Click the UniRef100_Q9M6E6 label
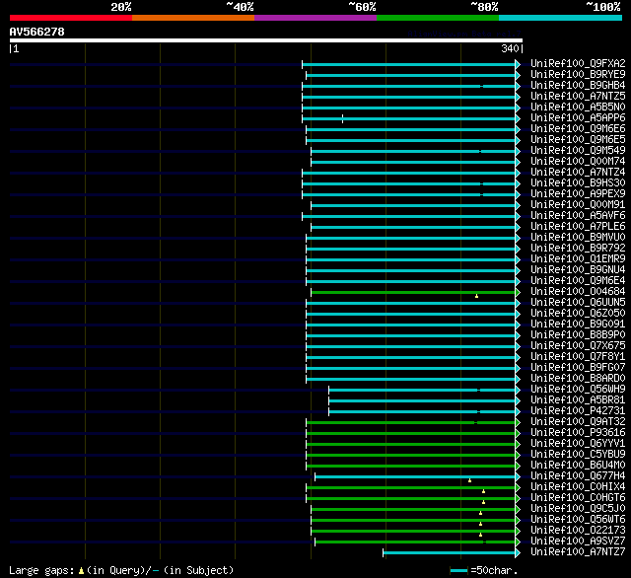Image resolution: width=631 pixels, height=578 pixels. (x=578, y=129)
